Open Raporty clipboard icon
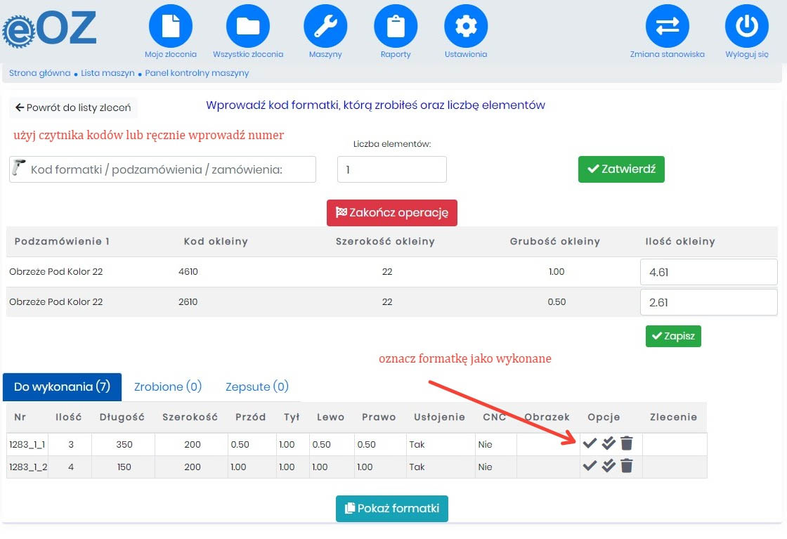 click(396, 26)
